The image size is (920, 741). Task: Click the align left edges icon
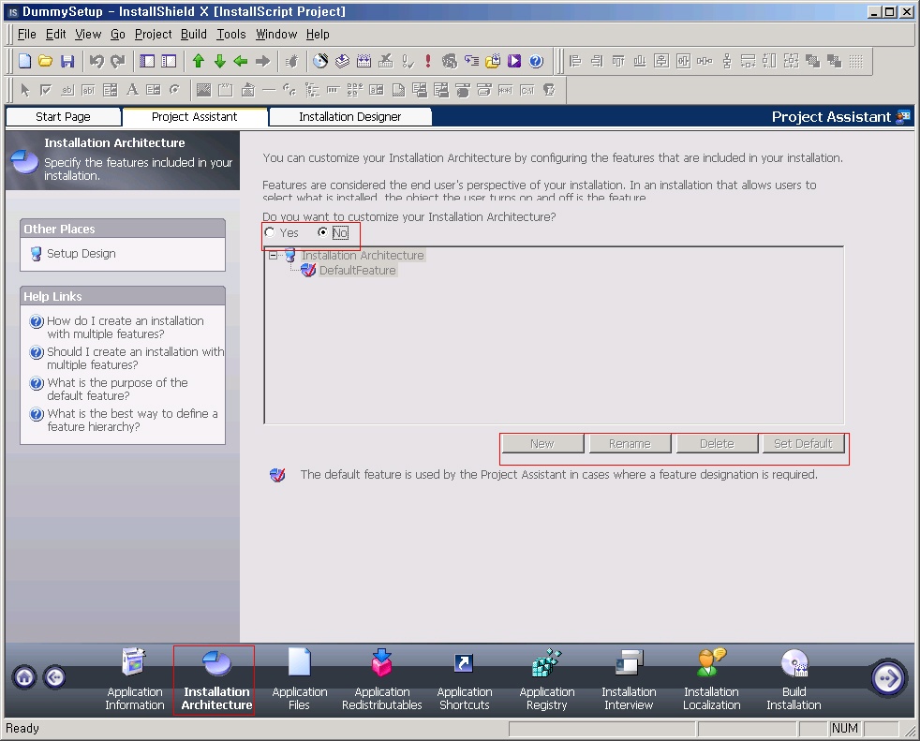pyautogui.click(x=575, y=61)
